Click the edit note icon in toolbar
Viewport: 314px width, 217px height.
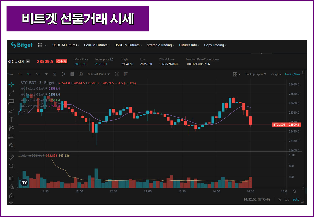coord(72,74)
